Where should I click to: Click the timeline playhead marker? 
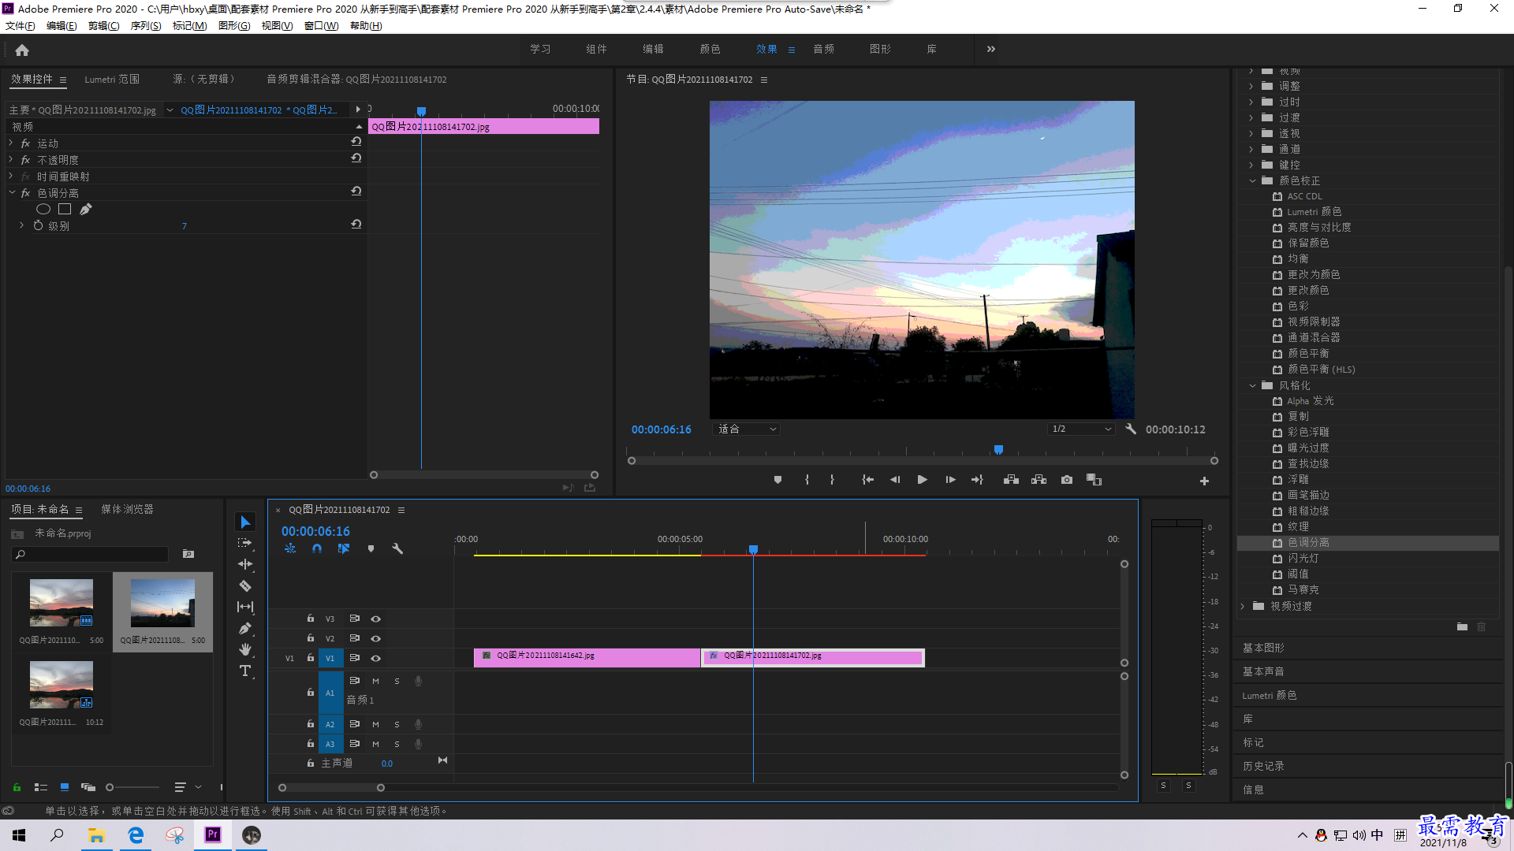[x=753, y=549]
